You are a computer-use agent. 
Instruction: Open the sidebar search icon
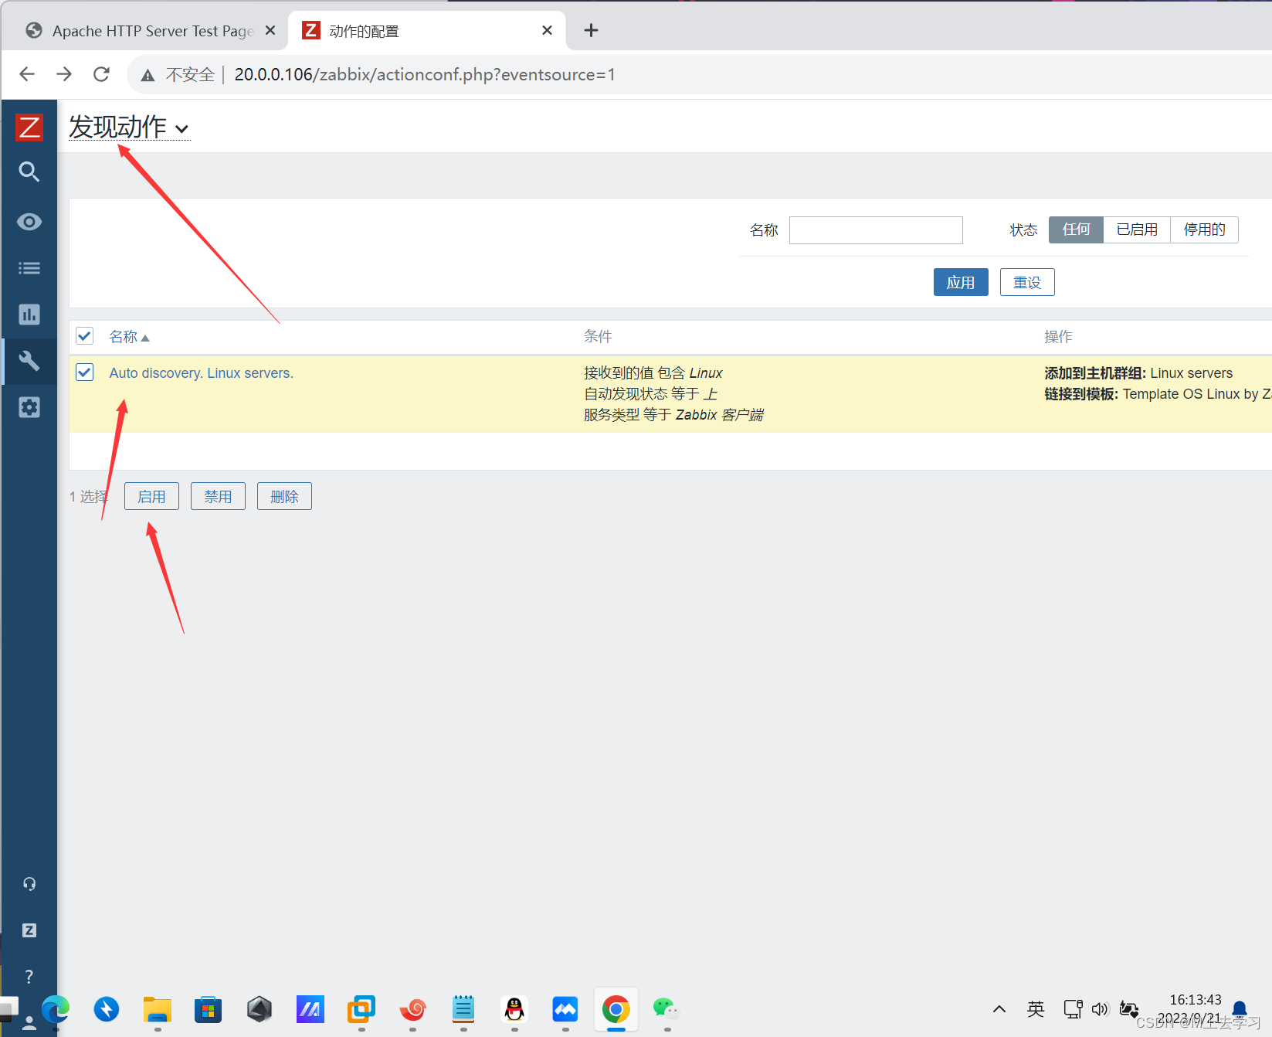coord(29,172)
